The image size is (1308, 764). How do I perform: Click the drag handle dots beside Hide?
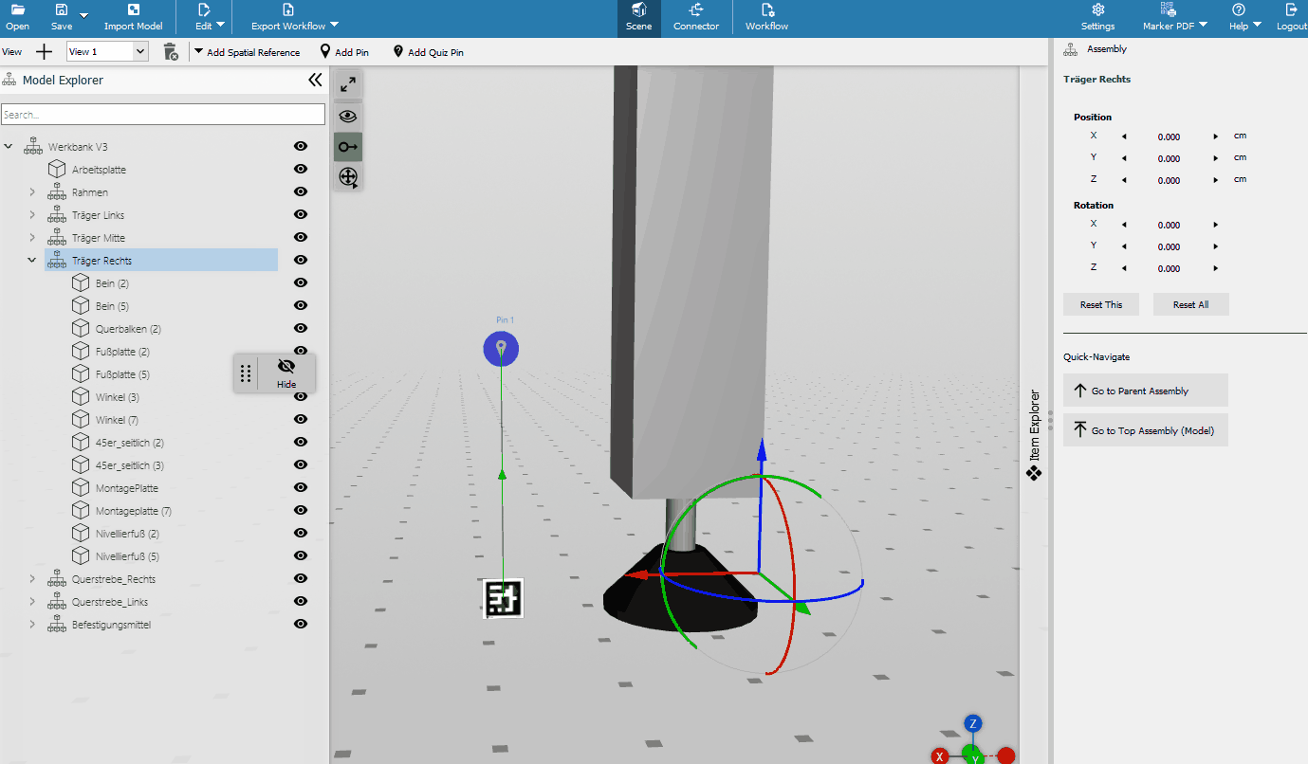click(x=246, y=373)
